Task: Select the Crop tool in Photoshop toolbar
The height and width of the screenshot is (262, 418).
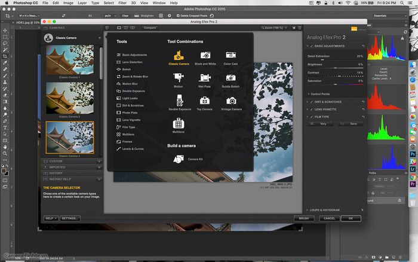Action: coord(5,56)
